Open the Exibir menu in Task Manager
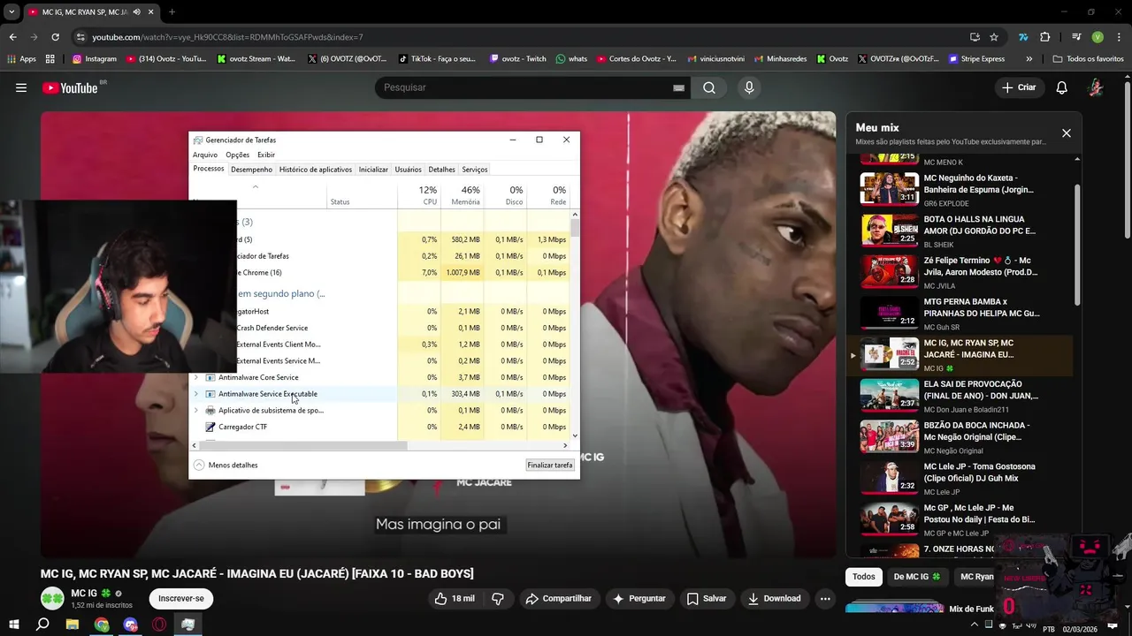 click(266, 155)
